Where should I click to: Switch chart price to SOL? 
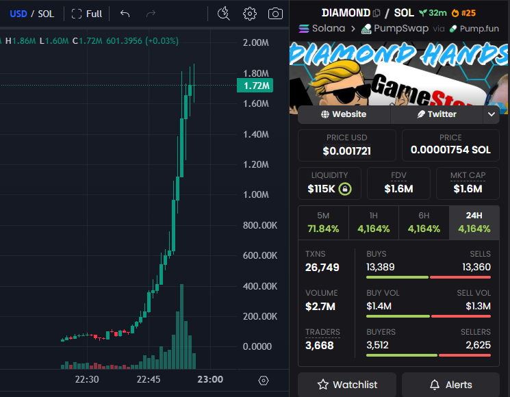[46, 14]
